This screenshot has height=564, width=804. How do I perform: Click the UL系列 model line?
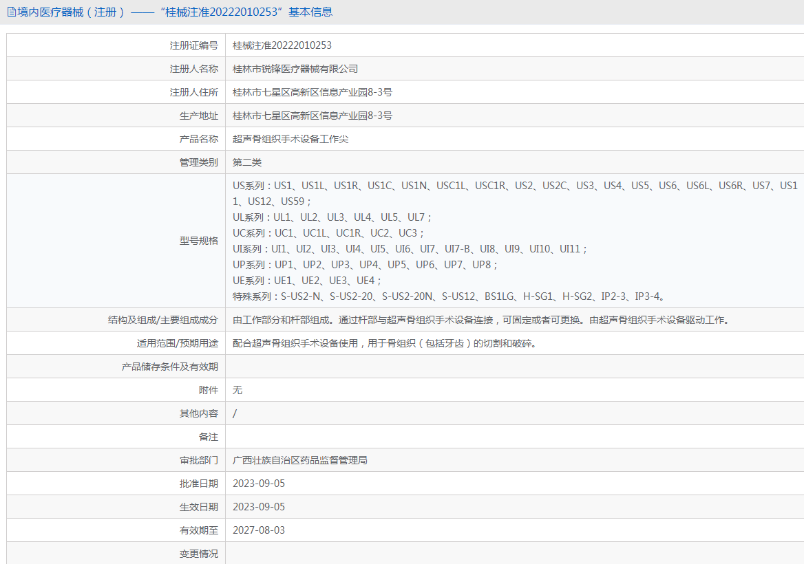[x=332, y=217]
